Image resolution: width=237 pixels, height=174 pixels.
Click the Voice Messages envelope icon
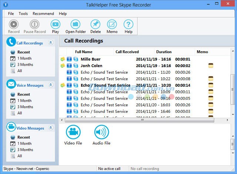click(11, 84)
